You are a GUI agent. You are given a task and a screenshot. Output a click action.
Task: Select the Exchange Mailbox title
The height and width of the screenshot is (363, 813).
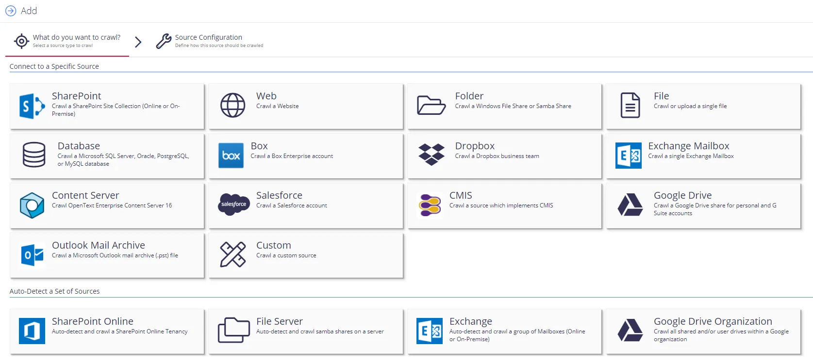coord(689,146)
